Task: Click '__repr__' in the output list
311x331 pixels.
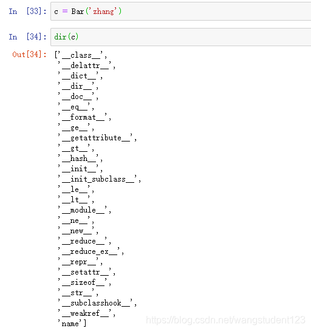Action: [x=78, y=262]
